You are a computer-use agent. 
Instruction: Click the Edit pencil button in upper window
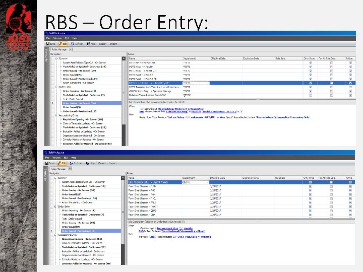click(63, 44)
